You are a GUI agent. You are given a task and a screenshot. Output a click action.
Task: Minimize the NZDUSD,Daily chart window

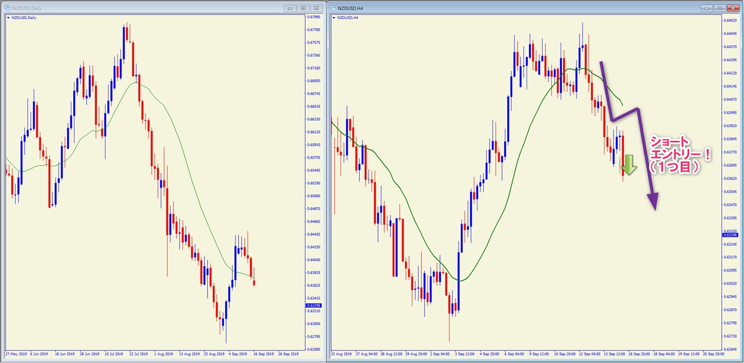290,8
